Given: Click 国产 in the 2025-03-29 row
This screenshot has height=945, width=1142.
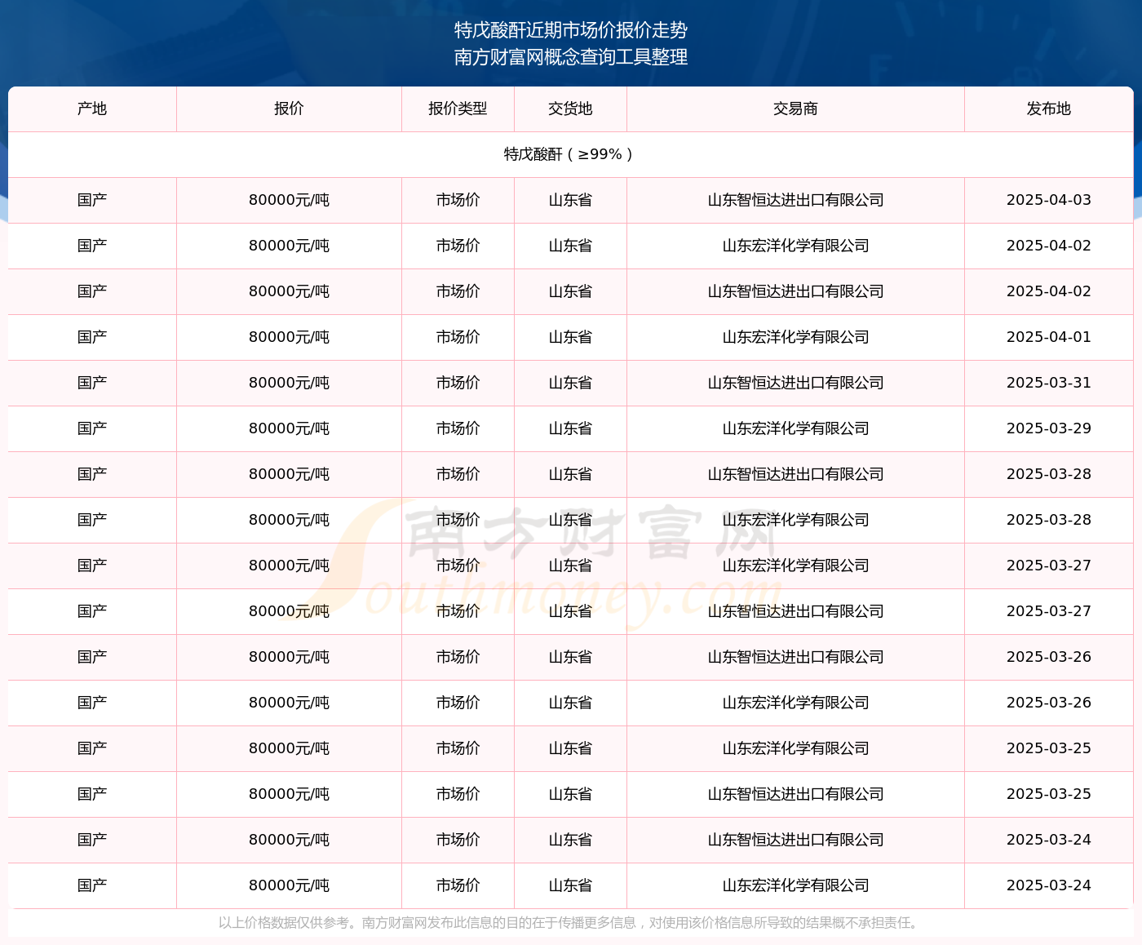Looking at the screenshot, I should coord(92,428).
